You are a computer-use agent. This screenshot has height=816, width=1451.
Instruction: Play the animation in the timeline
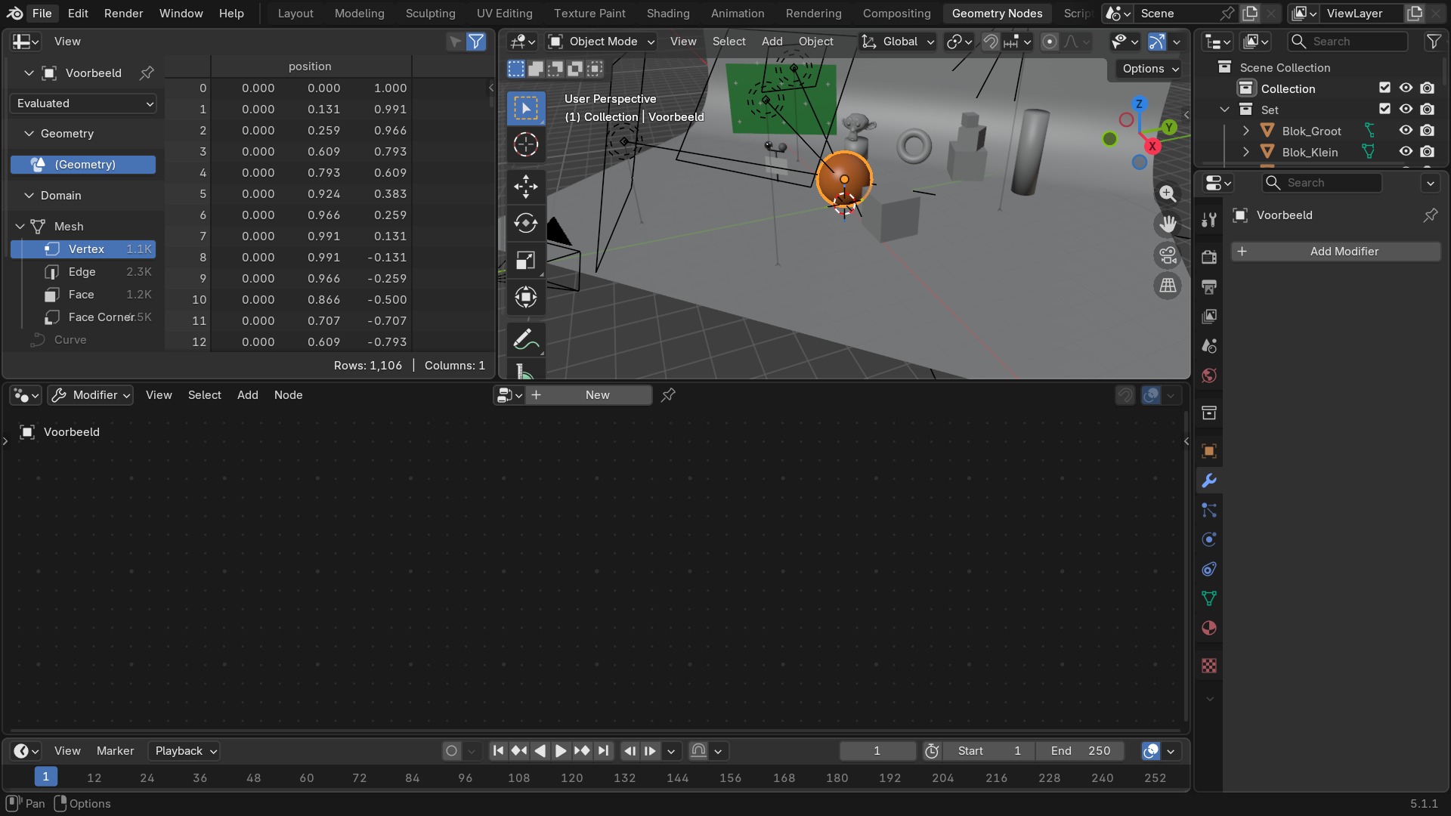(560, 750)
